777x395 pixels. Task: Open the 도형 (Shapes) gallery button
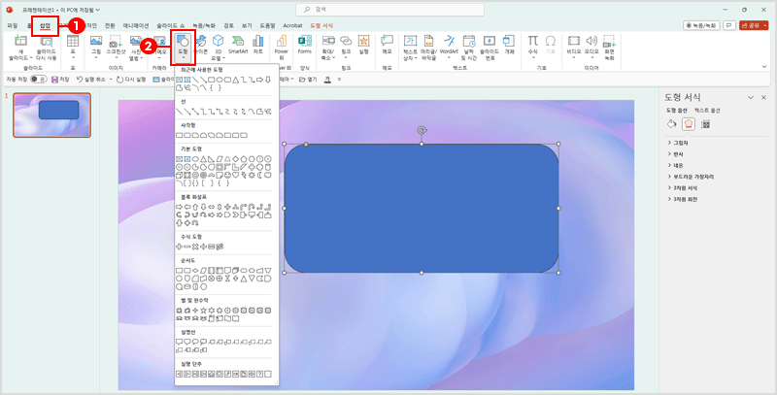[182, 46]
